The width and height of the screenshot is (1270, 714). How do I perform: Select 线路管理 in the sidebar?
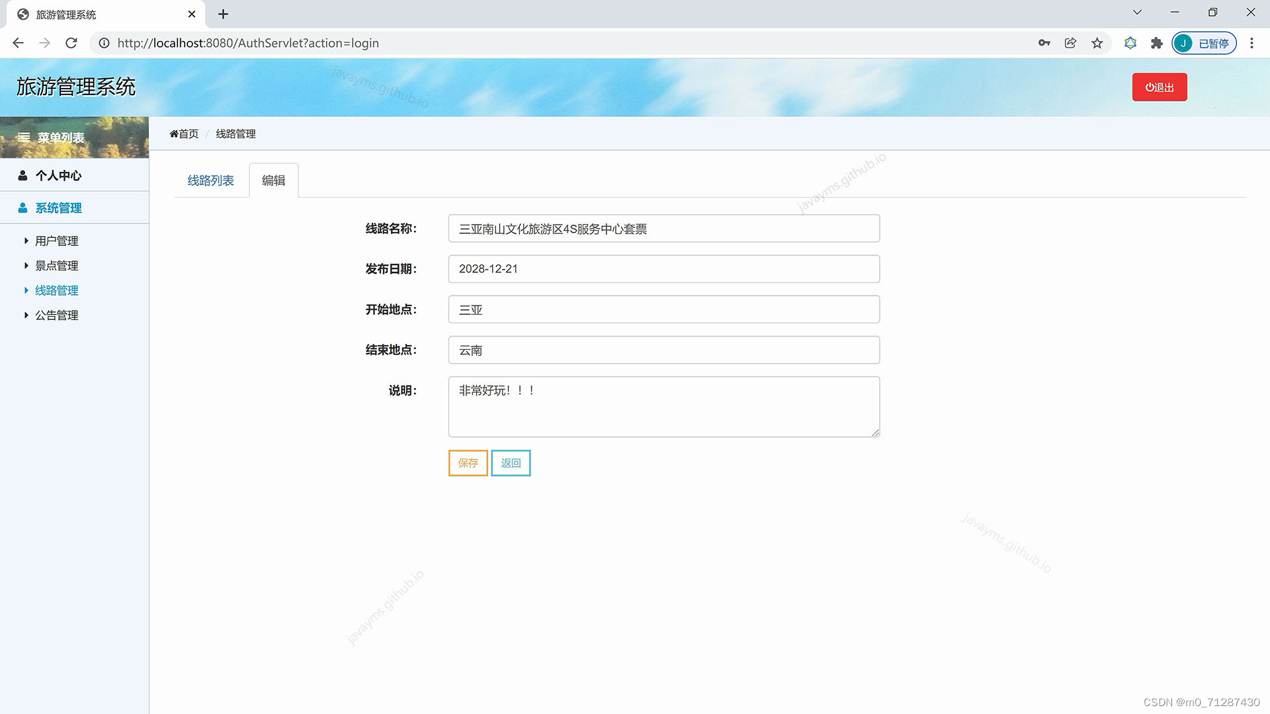(x=56, y=290)
